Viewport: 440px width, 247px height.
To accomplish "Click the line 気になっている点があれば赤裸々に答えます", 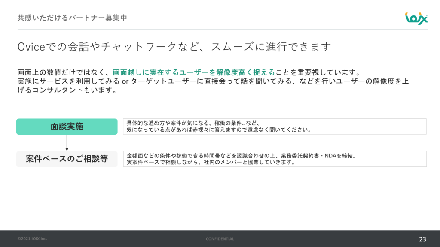I will [x=219, y=130].
